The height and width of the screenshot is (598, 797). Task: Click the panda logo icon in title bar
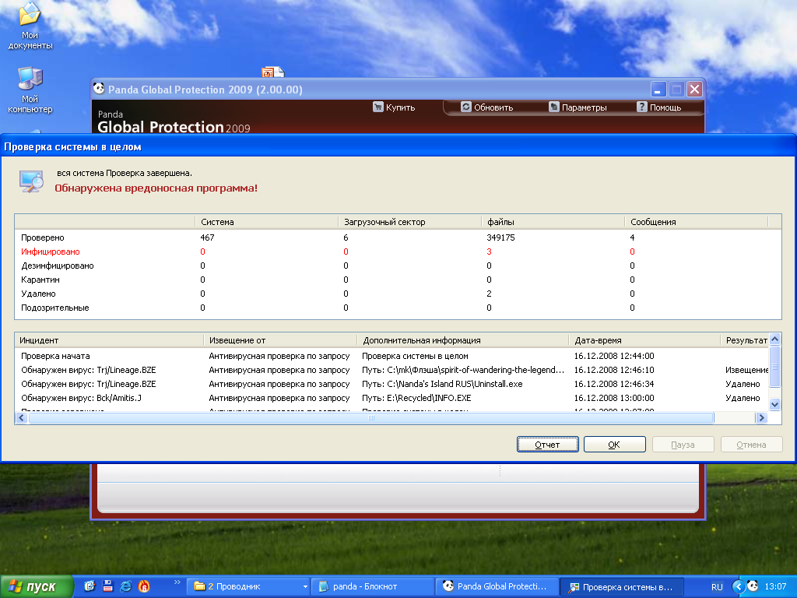(x=99, y=89)
